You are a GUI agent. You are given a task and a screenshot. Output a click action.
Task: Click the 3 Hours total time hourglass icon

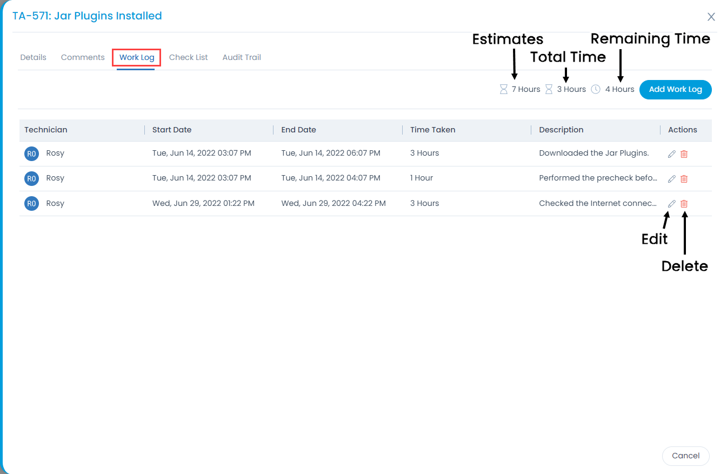click(549, 90)
